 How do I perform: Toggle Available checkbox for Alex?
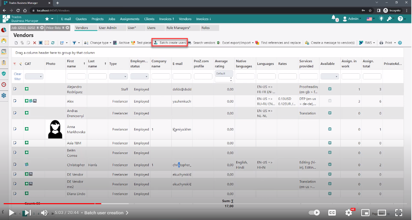[x=330, y=101]
